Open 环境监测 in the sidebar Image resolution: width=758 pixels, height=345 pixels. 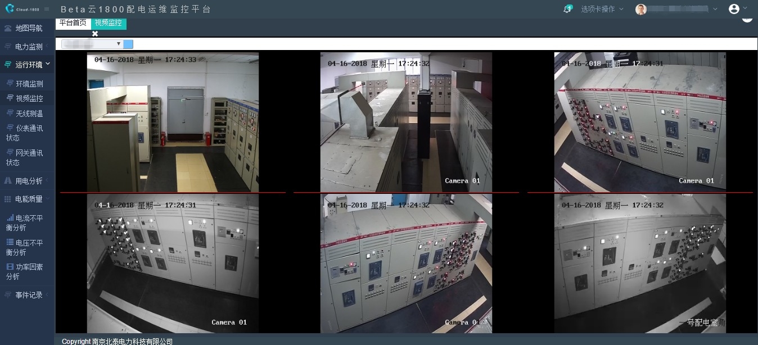pyautogui.click(x=28, y=84)
